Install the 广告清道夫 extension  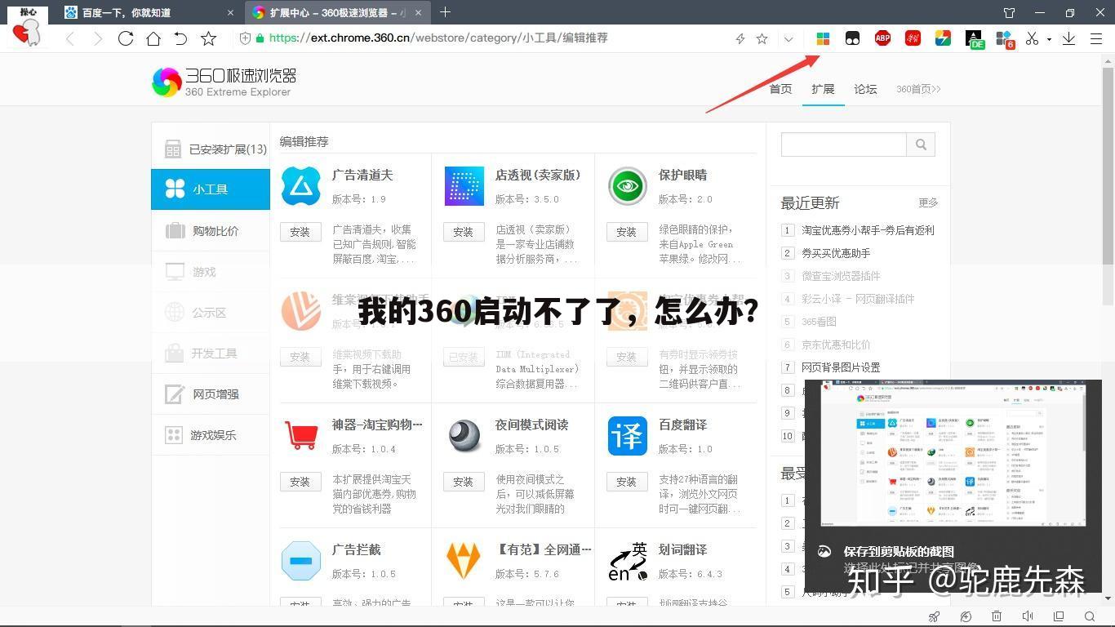300,232
